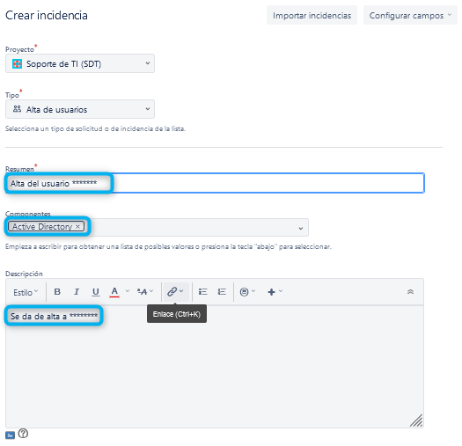Click Importar incidencias button

tap(312, 15)
